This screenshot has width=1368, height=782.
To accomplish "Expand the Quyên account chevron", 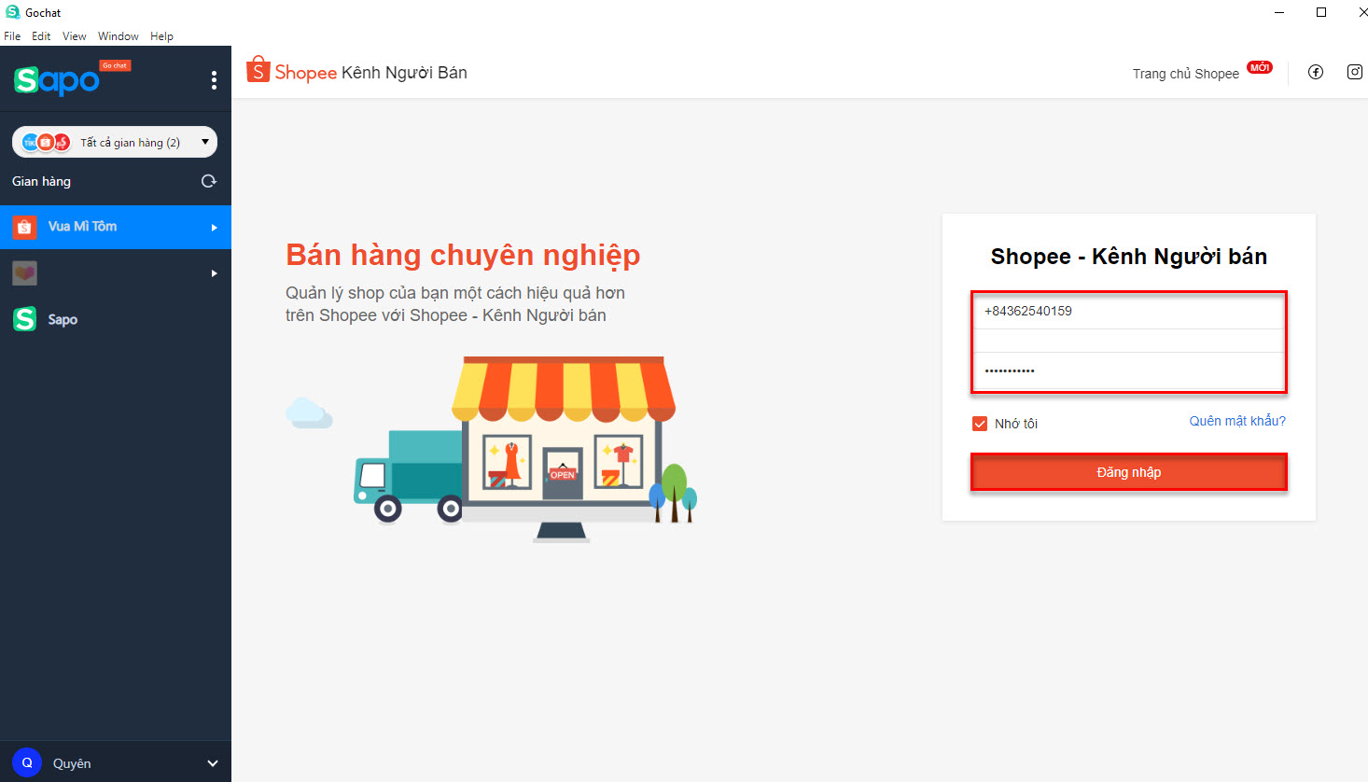I will [212, 763].
